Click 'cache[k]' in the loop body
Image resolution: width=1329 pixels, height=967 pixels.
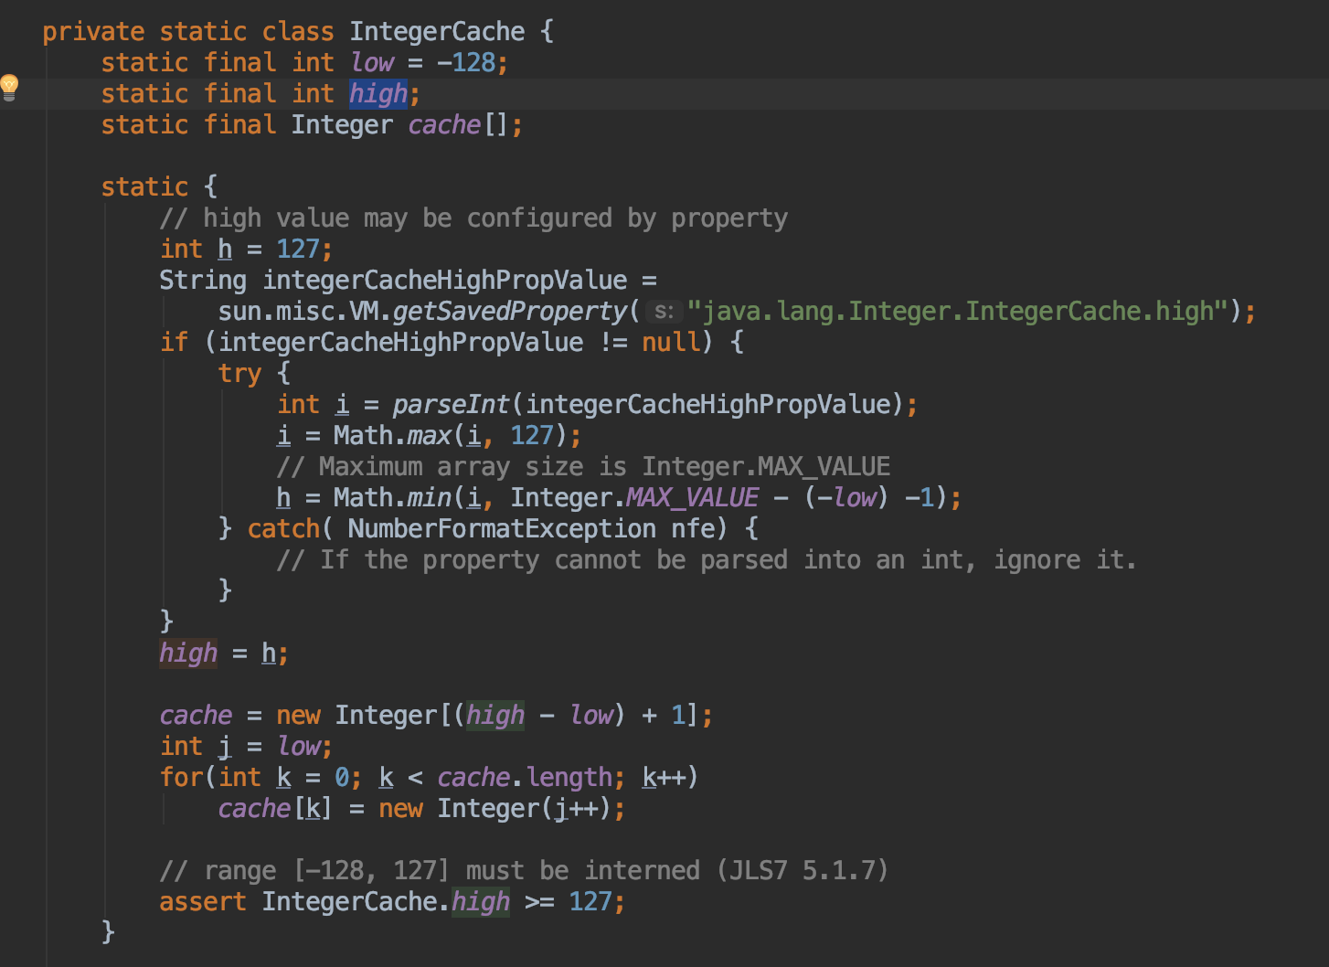click(x=274, y=809)
